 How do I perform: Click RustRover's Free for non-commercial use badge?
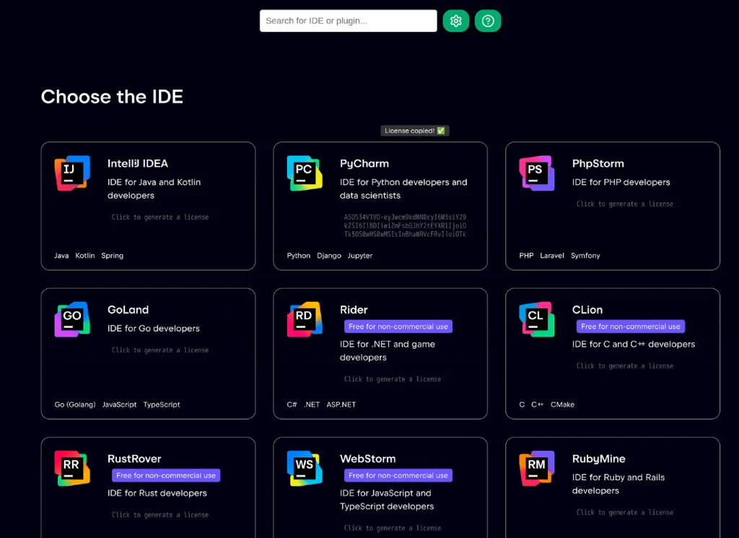[x=166, y=475]
